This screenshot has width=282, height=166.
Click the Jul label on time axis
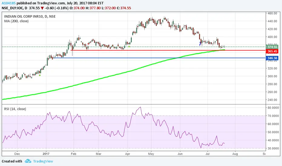point(208,154)
